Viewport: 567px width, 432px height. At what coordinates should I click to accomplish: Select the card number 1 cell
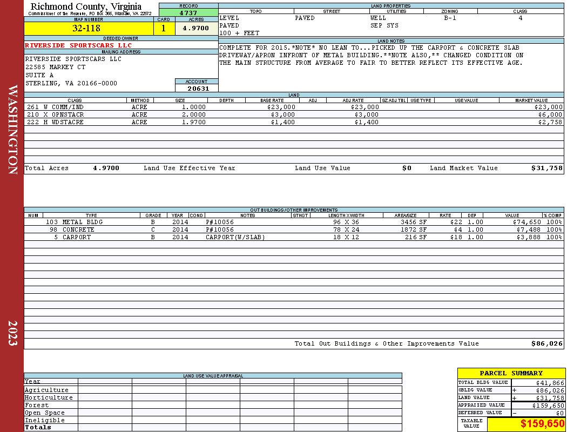[164, 28]
